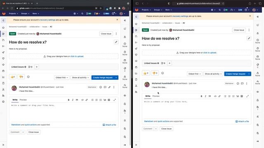264x148 pixels.
Task: Open Show all activity dropdown in right window
Action: [213, 74]
